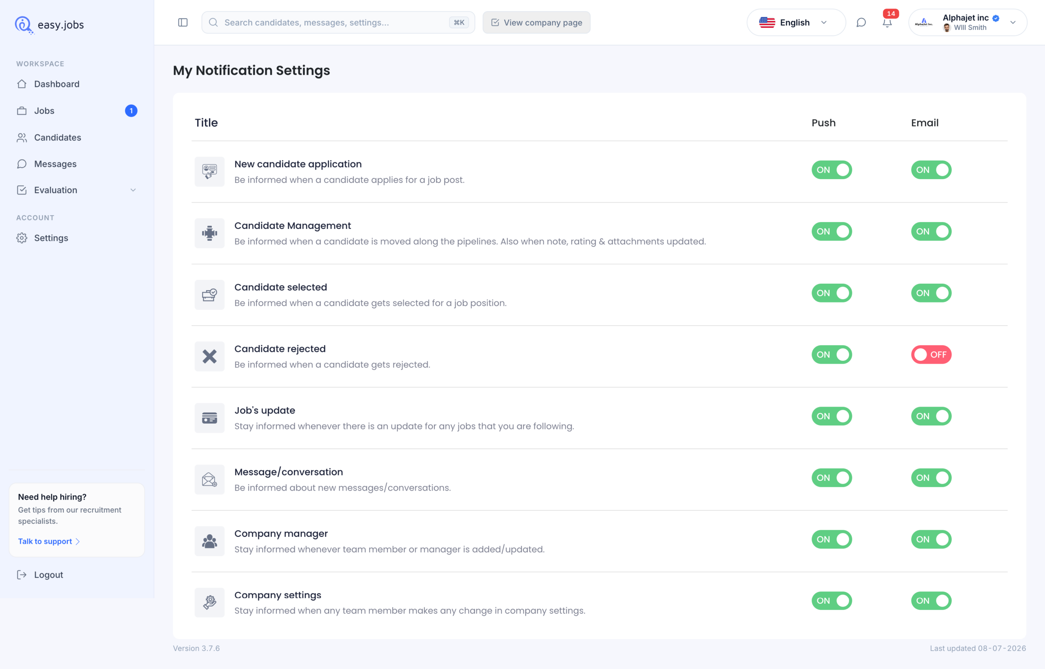This screenshot has height=669, width=1045.
Task: Click the Title column header
Action: (x=206, y=123)
